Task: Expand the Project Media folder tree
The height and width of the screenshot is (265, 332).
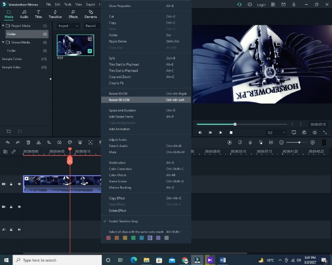Action: point(3,26)
